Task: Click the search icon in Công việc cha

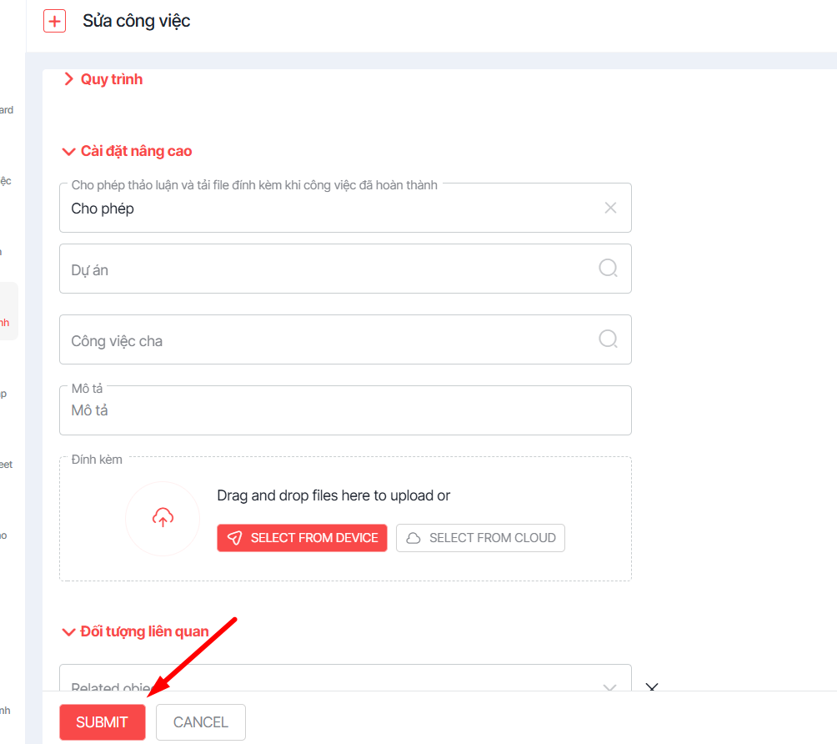Action: [609, 339]
